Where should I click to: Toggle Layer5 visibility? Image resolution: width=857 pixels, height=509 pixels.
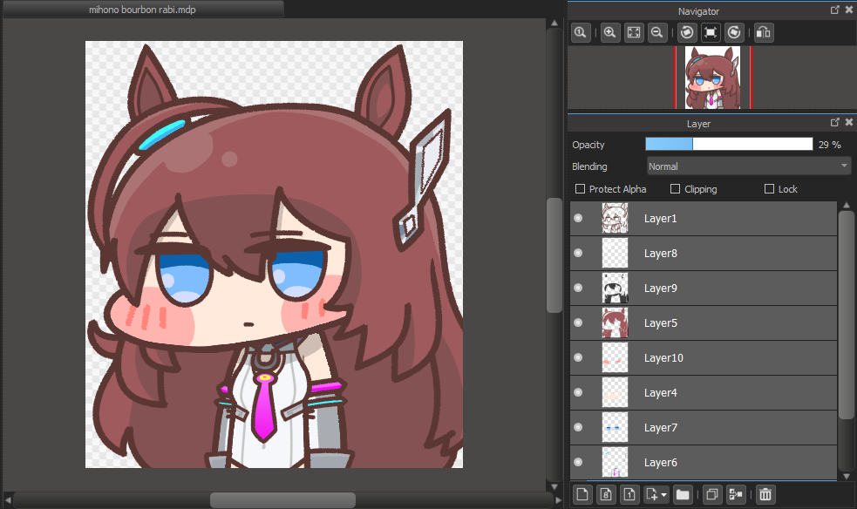(x=578, y=322)
